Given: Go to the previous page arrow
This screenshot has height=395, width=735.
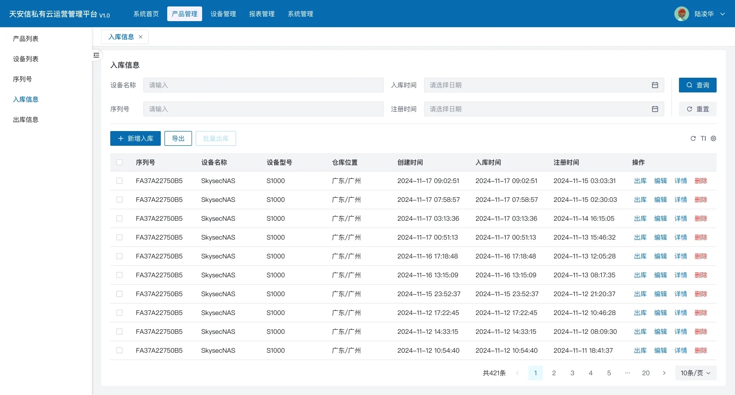Looking at the screenshot, I should 517,373.
